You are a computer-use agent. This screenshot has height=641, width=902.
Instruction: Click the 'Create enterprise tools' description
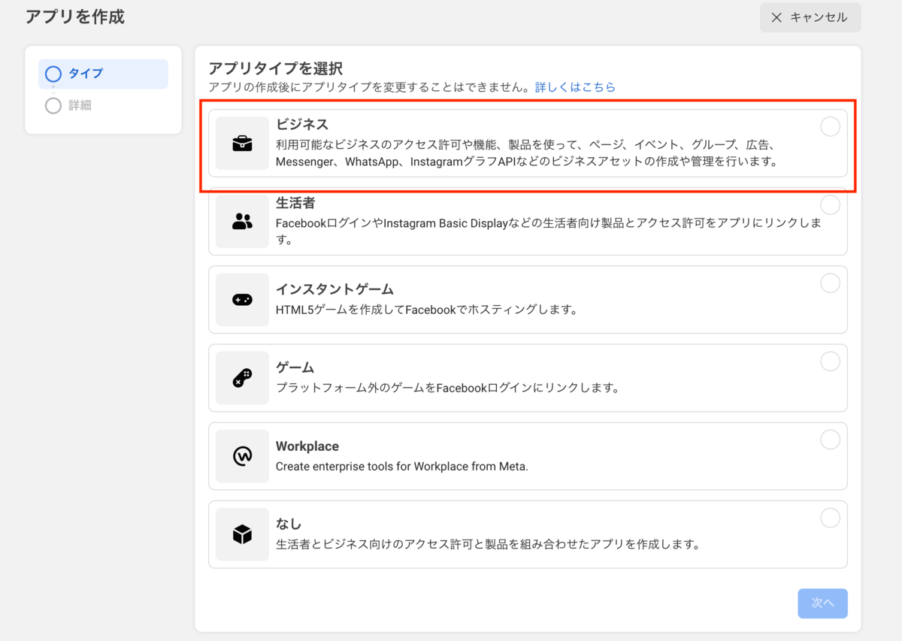click(x=402, y=466)
